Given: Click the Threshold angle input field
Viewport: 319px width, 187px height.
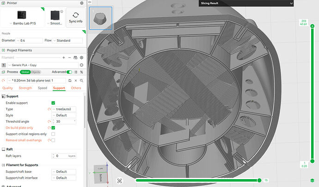Looking at the screenshot, I should [64, 122].
